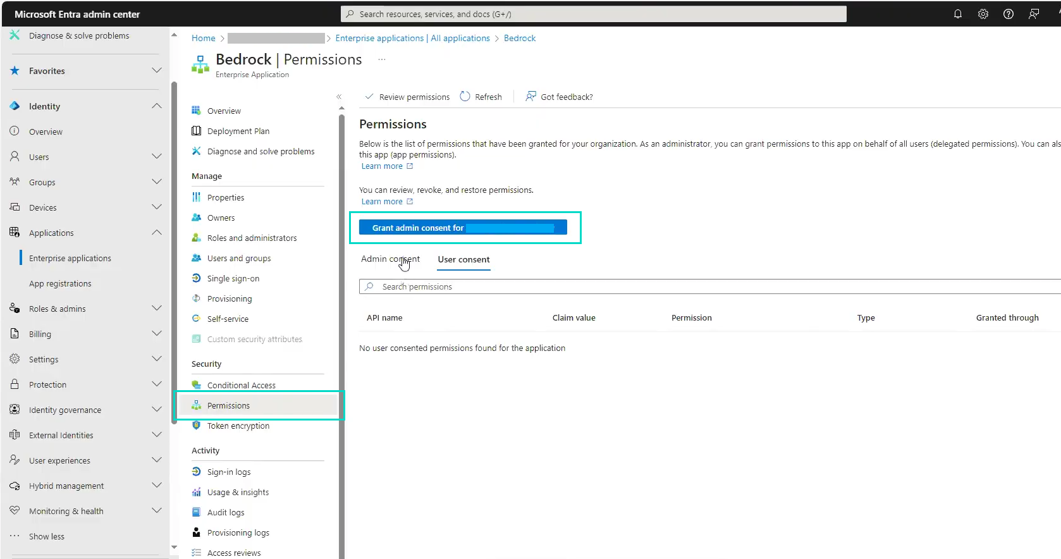Click the Home breadcrumb link
Screen dimensions: 1061x559
click(x=204, y=38)
